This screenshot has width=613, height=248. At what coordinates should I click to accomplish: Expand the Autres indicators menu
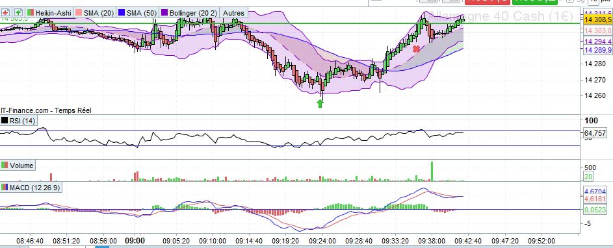233,13
